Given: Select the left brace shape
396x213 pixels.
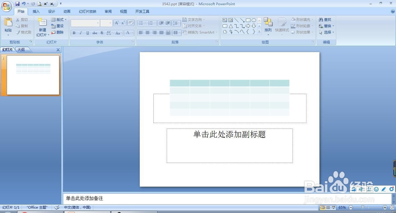Looking at the screenshot, I should (x=248, y=32).
